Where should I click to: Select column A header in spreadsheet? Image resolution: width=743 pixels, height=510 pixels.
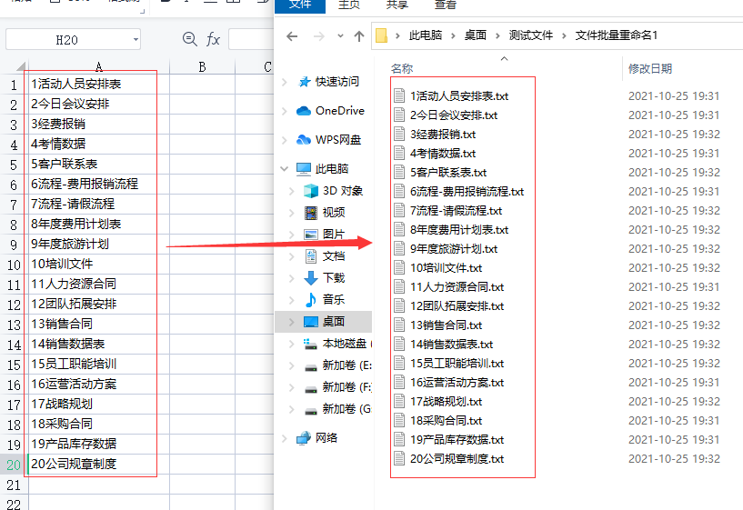coord(98,66)
